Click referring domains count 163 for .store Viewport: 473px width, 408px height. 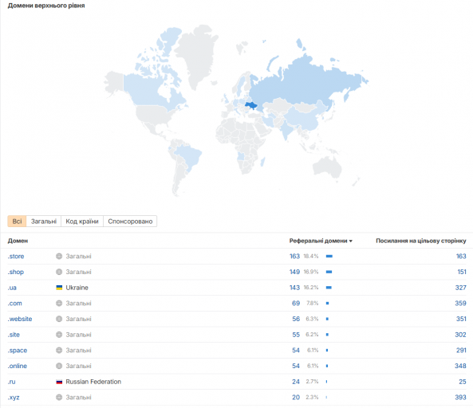(x=294, y=256)
